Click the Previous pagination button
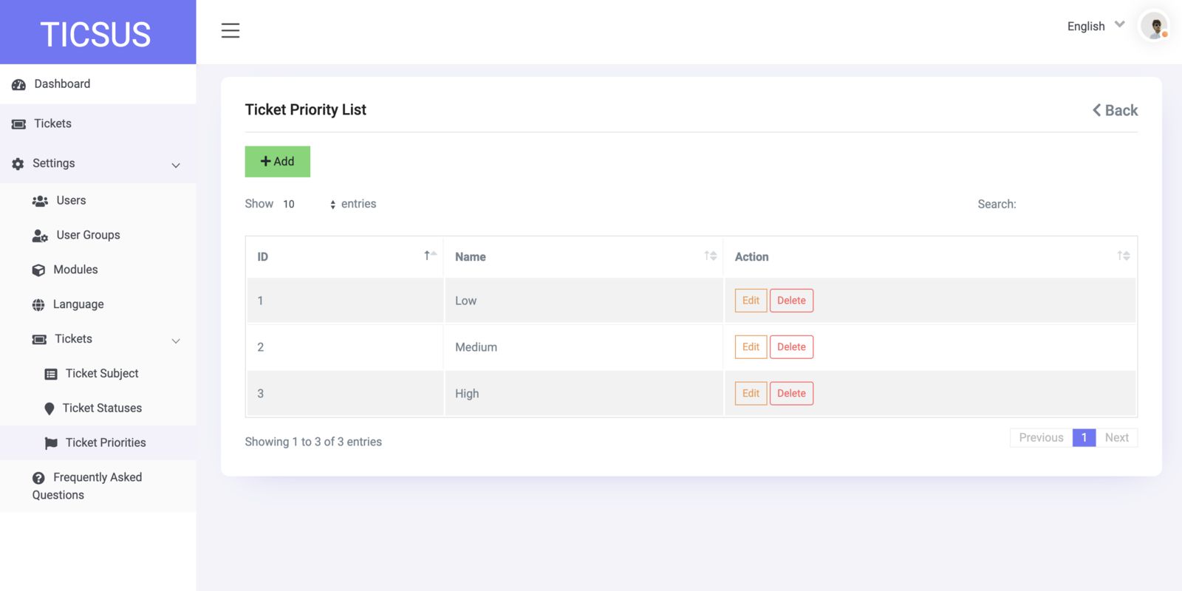1182x591 pixels. [x=1041, y=438]
